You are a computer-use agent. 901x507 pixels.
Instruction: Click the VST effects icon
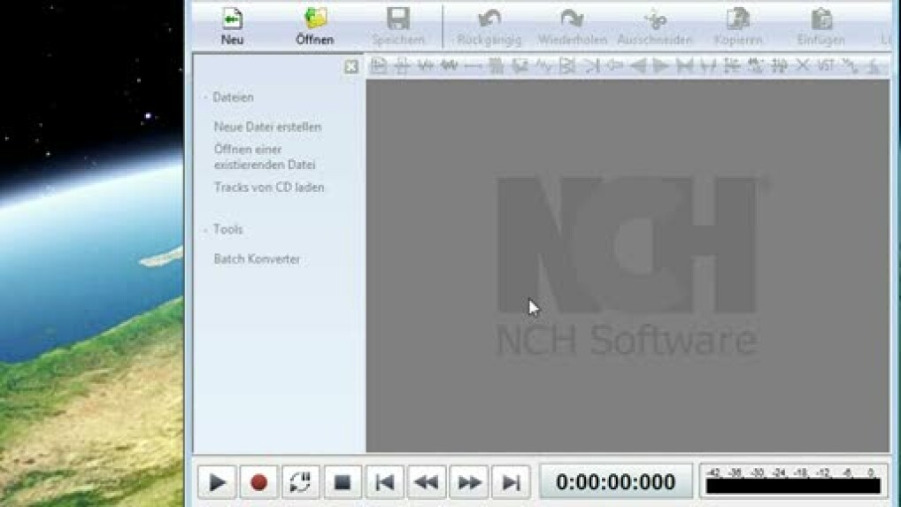tap(826, 65)
